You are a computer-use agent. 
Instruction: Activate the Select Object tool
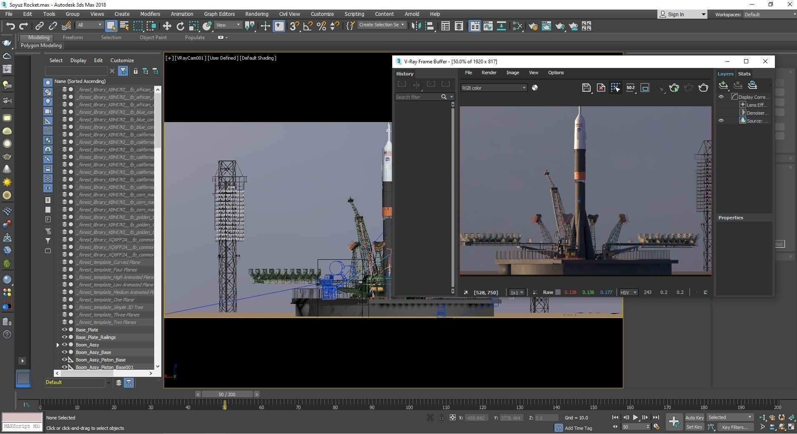(x=111, y=26)
